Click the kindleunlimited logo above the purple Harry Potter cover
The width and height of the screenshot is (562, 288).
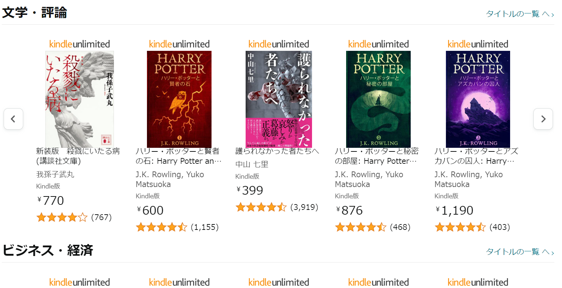[478, 44]
